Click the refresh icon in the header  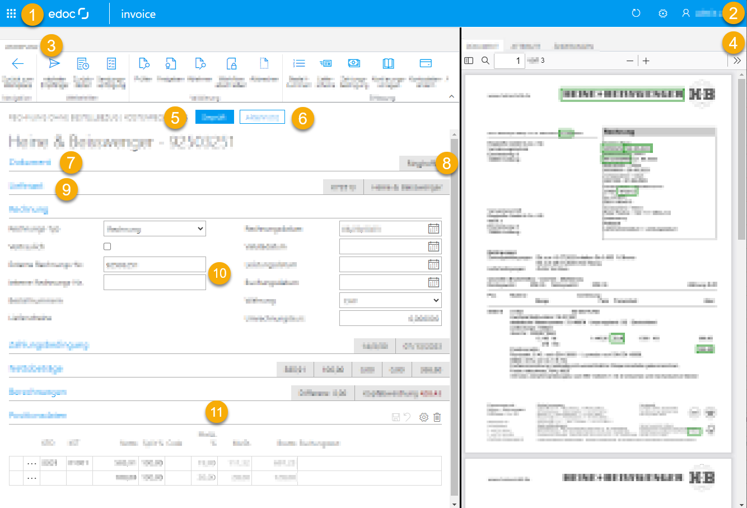click(636, 13)
